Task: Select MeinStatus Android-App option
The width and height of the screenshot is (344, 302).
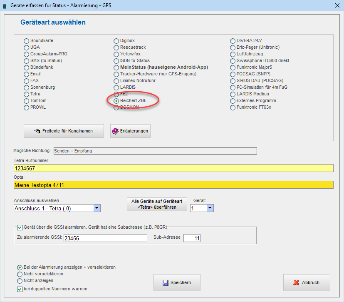Action: 117,67
